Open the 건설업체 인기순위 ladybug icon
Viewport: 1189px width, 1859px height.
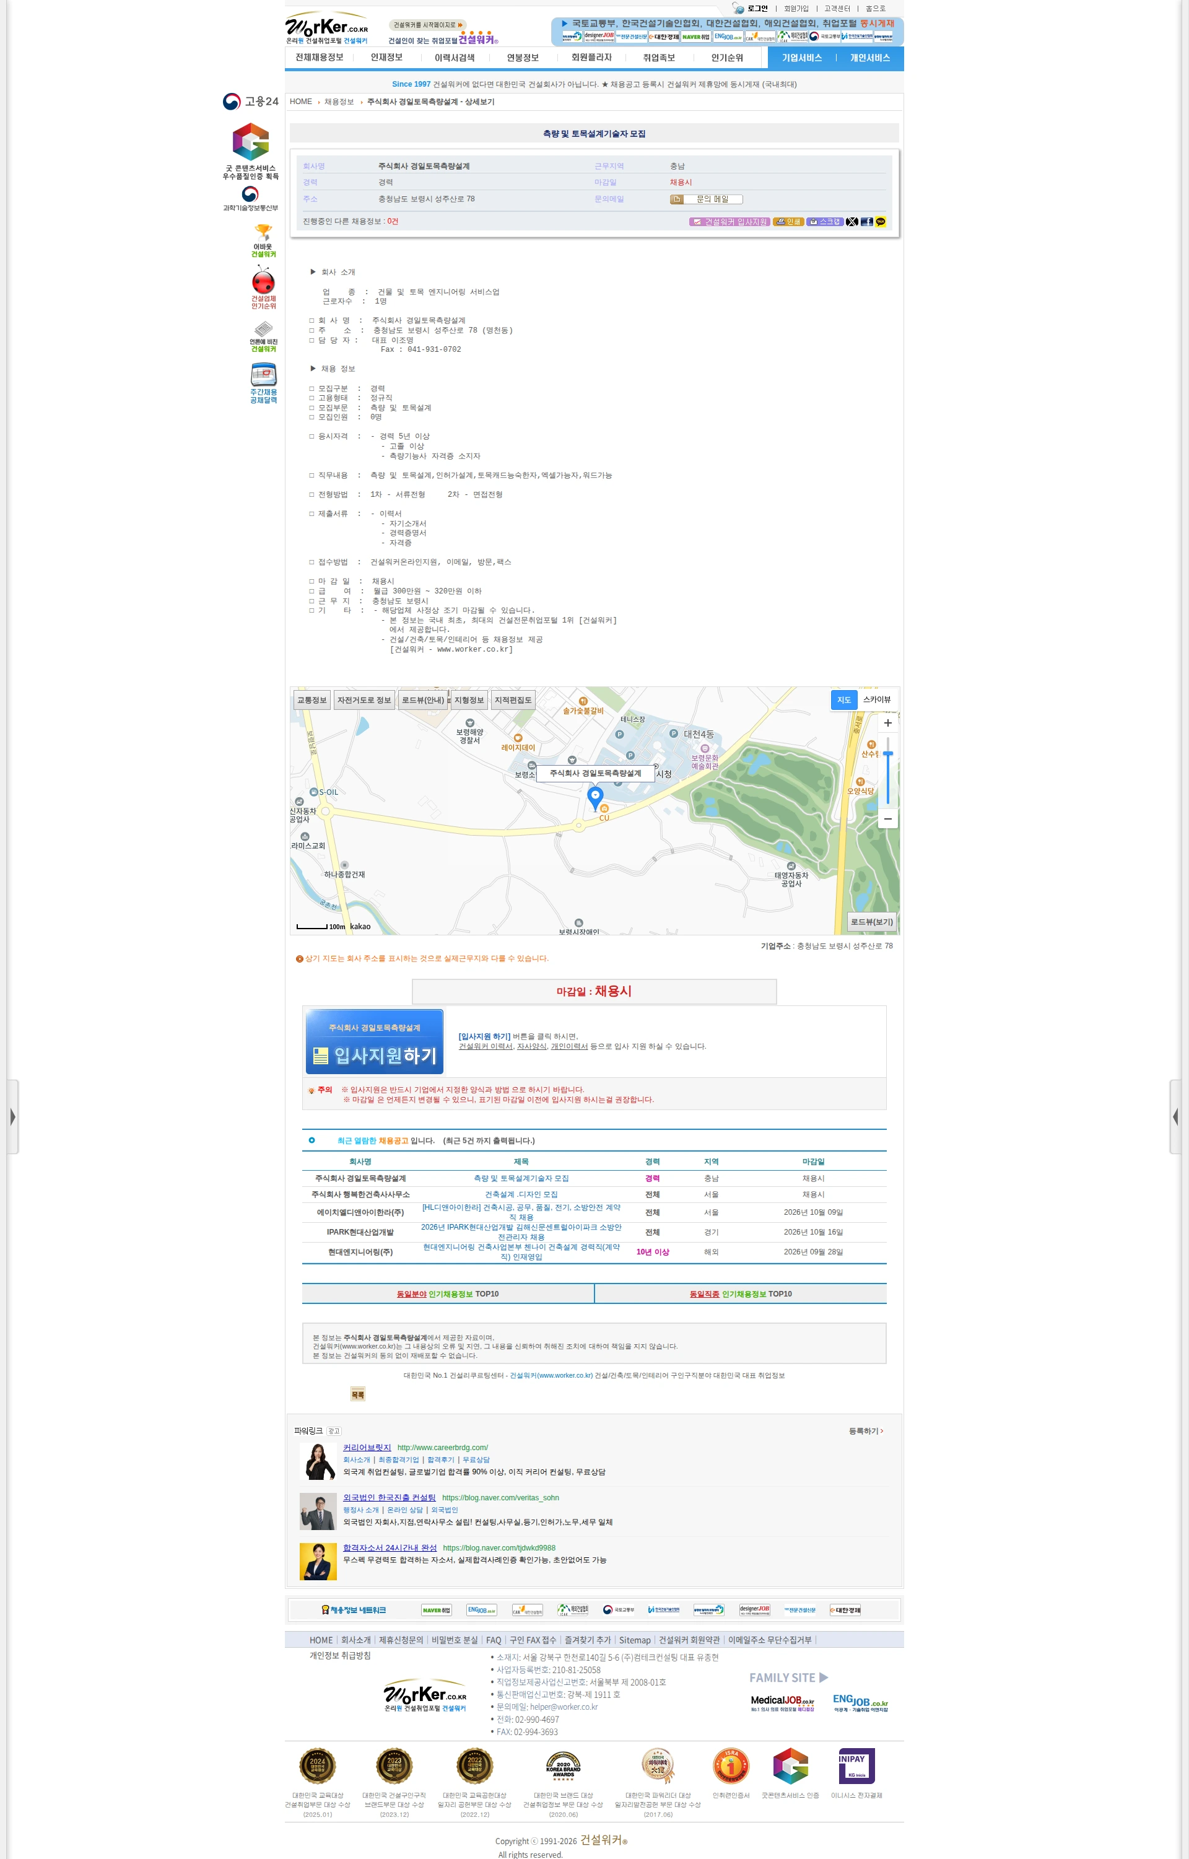tap(263, 287)
